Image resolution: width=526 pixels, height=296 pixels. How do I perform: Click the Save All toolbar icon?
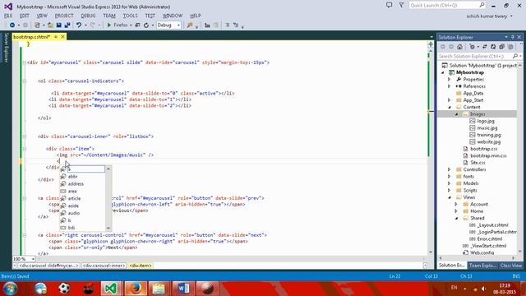(x=67, y=25)
